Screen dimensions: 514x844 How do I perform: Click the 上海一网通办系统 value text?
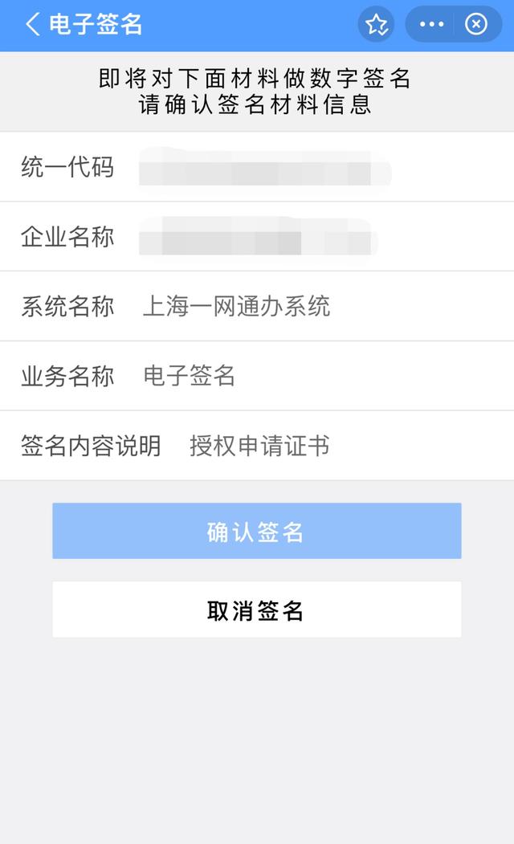[236, 306]
